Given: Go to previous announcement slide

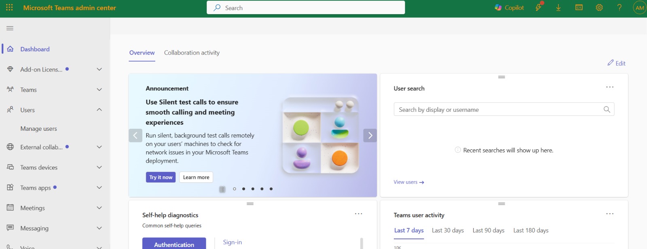Looking at the screenshot, I should tap(135, 136).
